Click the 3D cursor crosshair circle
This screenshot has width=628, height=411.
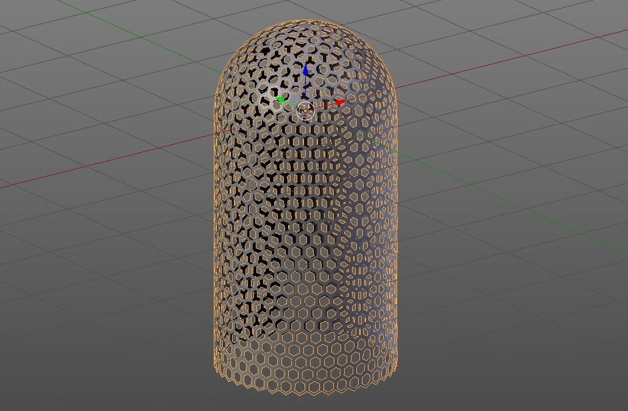click(x=305, y=110)
